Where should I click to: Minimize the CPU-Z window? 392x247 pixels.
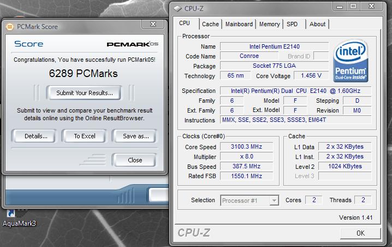point(339,7)
